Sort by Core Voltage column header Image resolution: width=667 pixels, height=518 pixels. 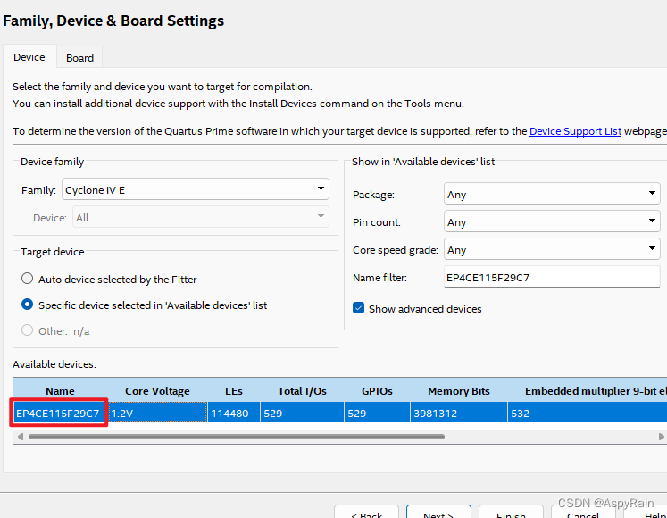[x=157, y=391]
